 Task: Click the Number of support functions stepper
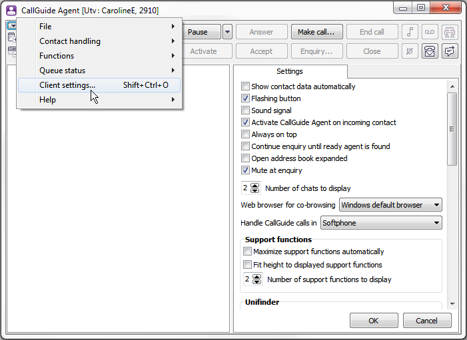coord(256,279)
